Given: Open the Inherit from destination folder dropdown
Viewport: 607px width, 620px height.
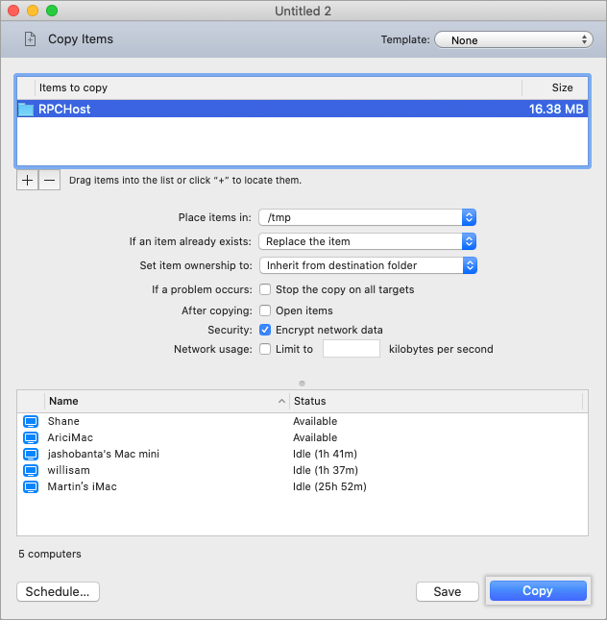Looking at the screenshot, I should point(367,264).
